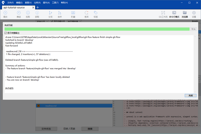
Task: Click the 'Deleted branch feature/simple-git-flow' line
Action: 32,60
